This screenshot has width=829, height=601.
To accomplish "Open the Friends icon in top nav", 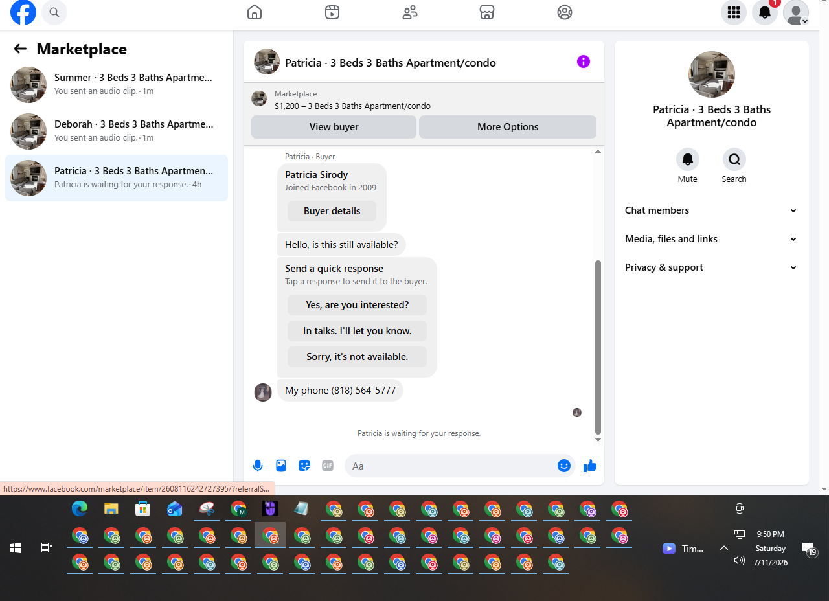I will click(x=410, y=12).
